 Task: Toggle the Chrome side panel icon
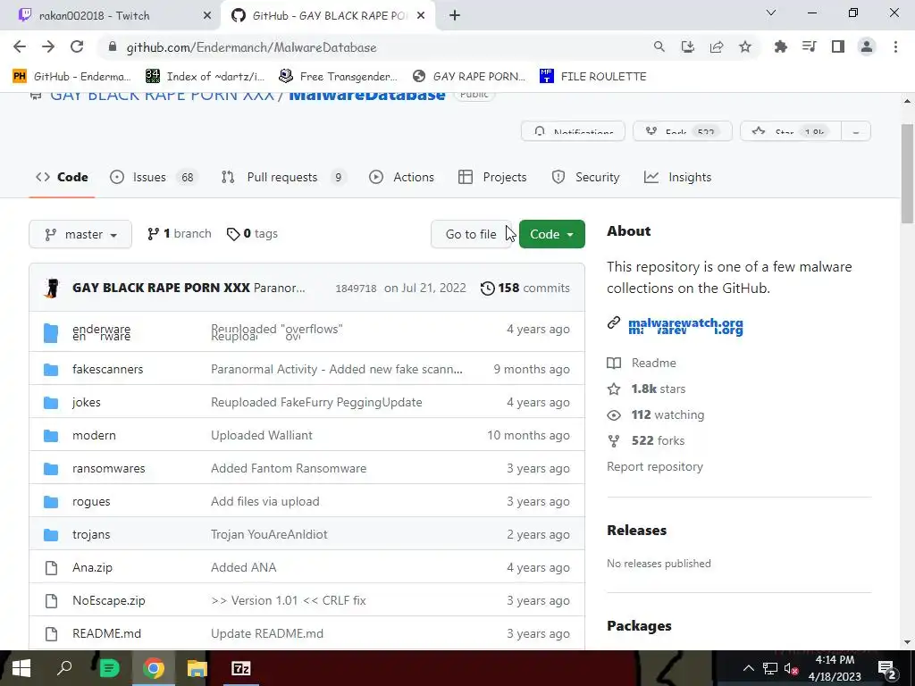point(838,47)
